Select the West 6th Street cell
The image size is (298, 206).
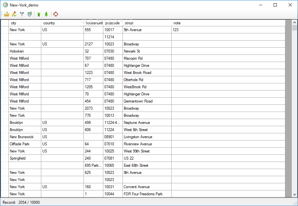pos(147,130)
